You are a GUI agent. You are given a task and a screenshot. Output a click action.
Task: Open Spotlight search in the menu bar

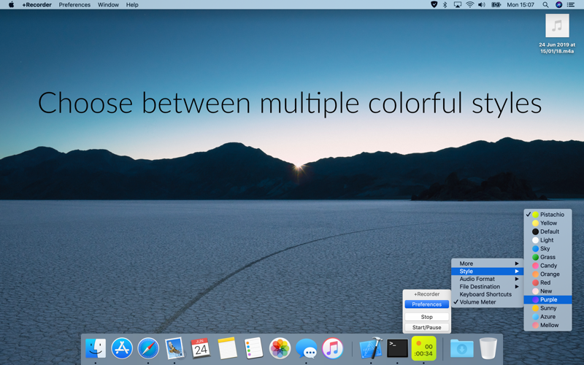[x=545, y=5]
